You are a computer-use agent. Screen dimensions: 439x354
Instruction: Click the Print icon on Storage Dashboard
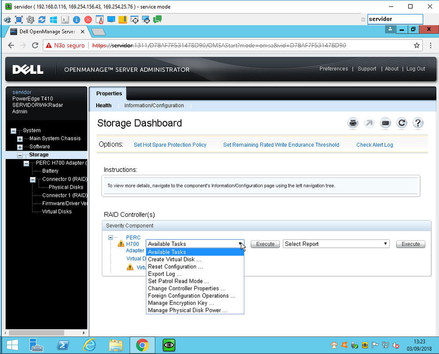[353, 123]
